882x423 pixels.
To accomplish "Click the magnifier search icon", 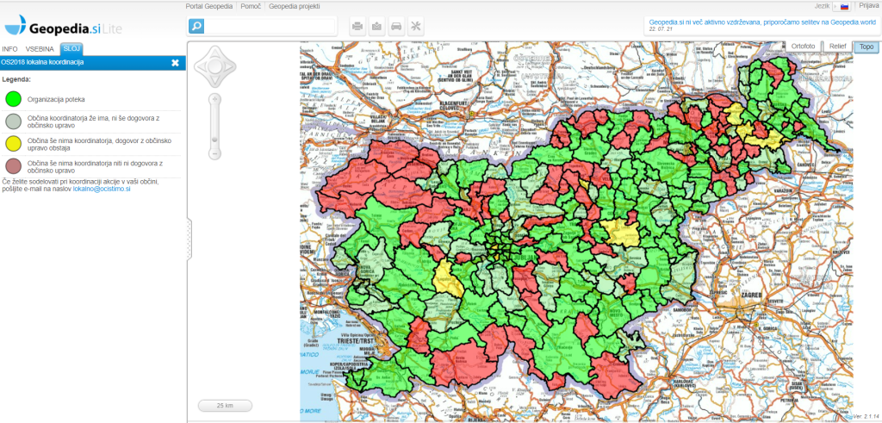I will tap(196, 27).
